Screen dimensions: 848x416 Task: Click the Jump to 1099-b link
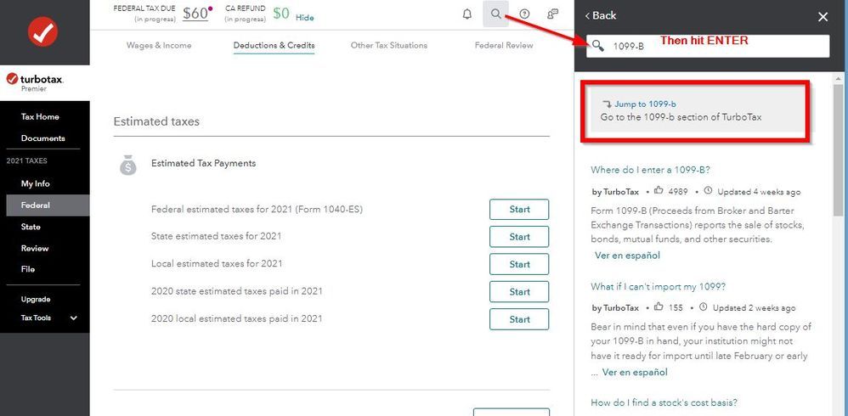(645, 104)
